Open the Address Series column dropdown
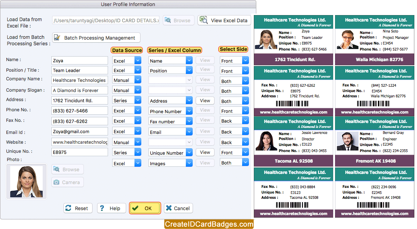This screenshot has height=229, width=417. (170, 101)
